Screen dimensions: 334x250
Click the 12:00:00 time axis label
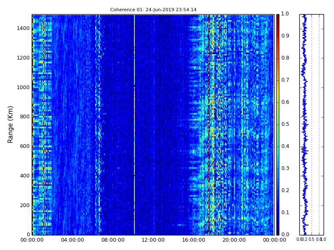pyautogui.click(x=153, y=240)
